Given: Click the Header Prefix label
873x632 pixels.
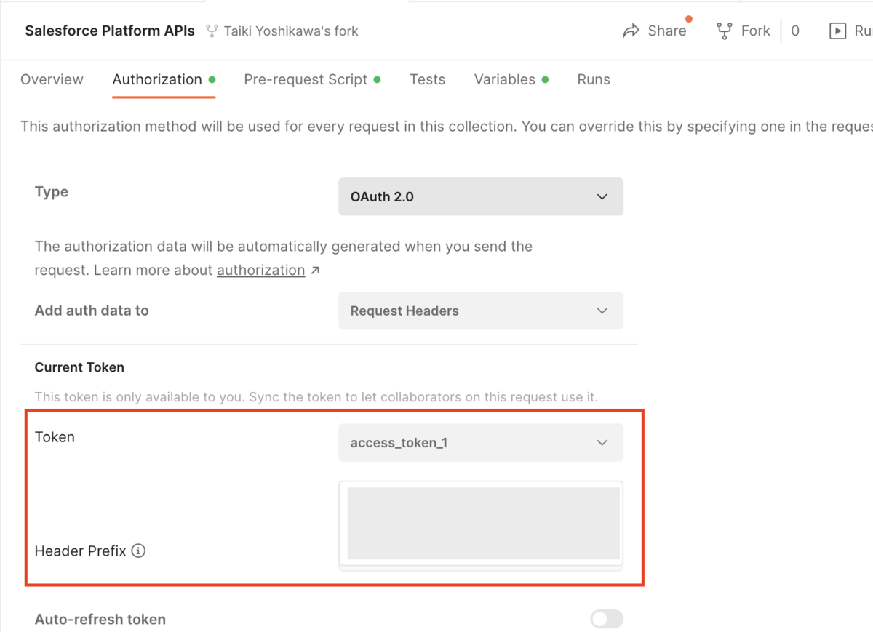Looking at the screenshot, I should (81, 551).
